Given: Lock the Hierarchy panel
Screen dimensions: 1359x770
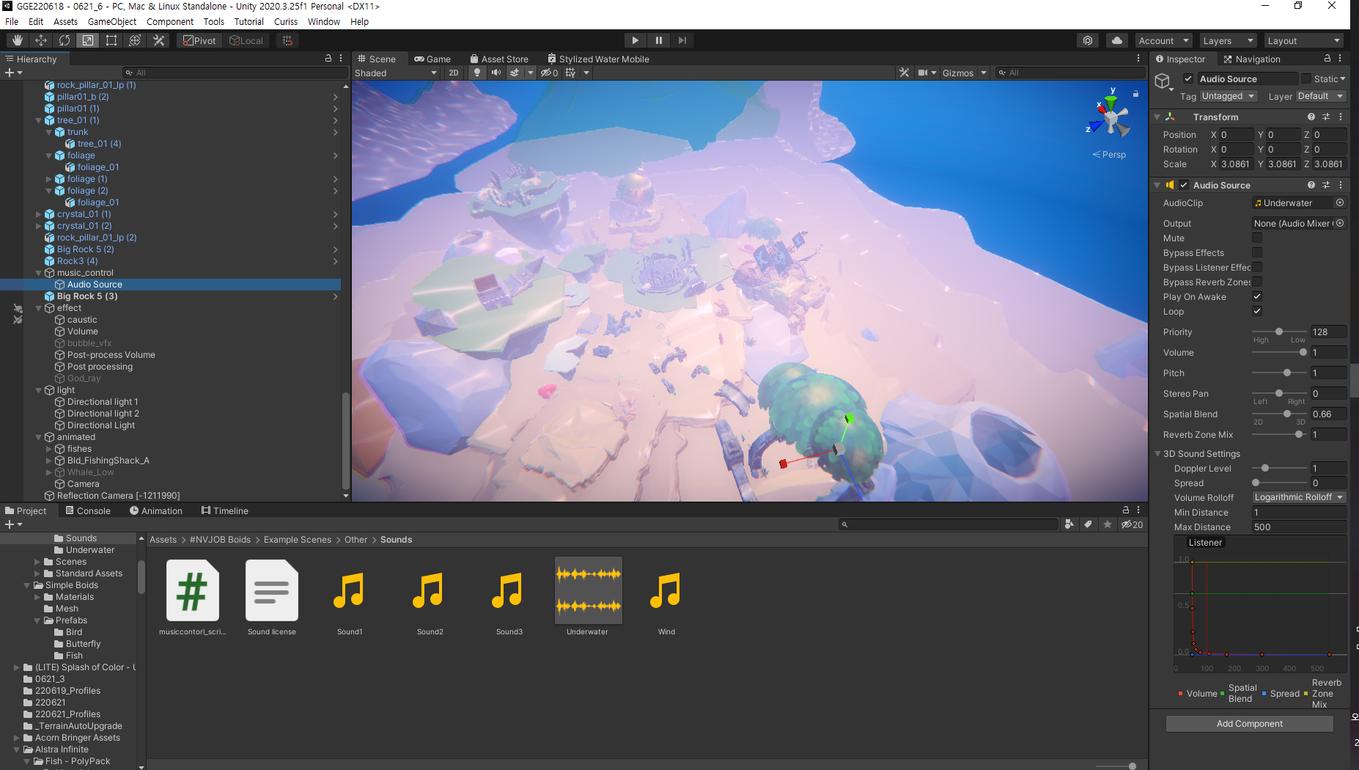Looking at the screenshot, I should (328, 59).
